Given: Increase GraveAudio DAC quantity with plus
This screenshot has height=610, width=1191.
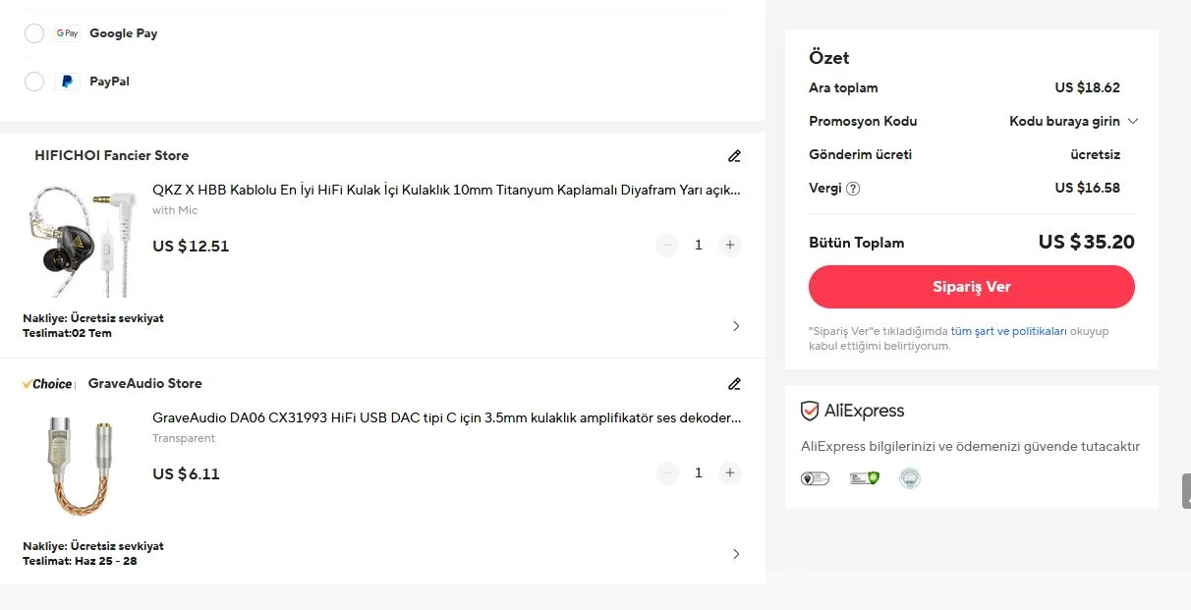Looking at the screenshot, I should 729,473.
